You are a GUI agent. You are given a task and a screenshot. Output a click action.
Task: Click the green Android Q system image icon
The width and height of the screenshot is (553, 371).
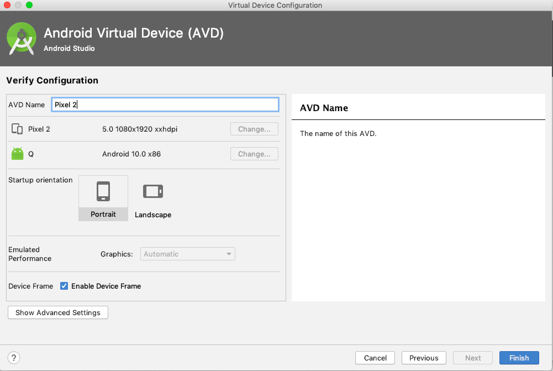[x=17, y=154]
